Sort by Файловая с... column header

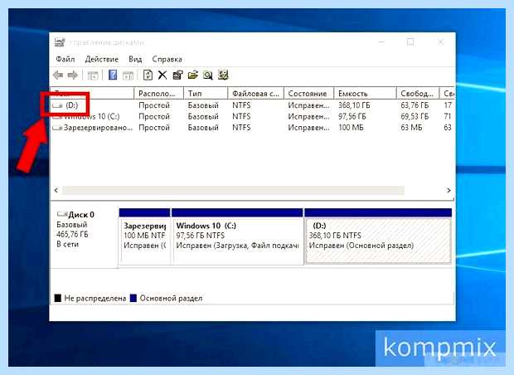click(255, 94)
